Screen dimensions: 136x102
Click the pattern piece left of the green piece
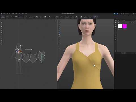point(33,58)
